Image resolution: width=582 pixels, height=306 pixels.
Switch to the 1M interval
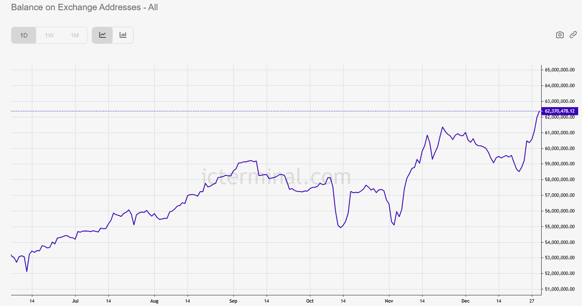click(x=74, y=35)
